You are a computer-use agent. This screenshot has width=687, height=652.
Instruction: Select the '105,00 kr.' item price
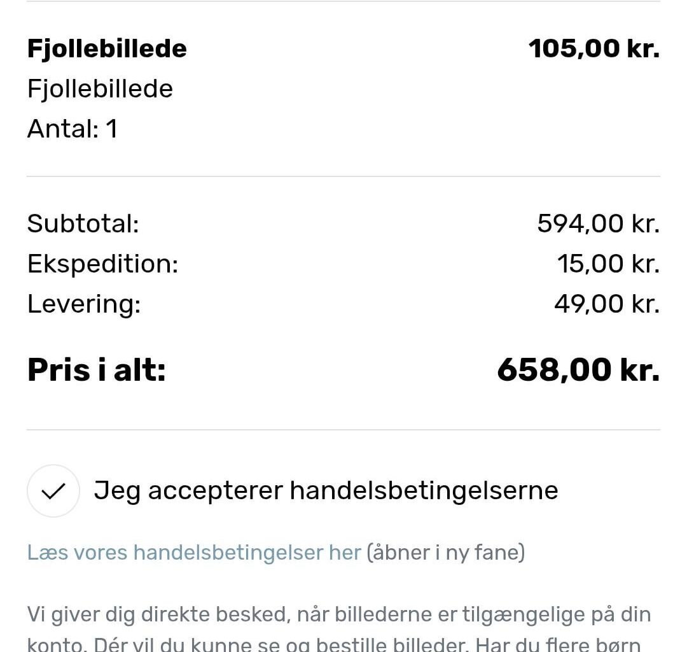pos(594,48)
